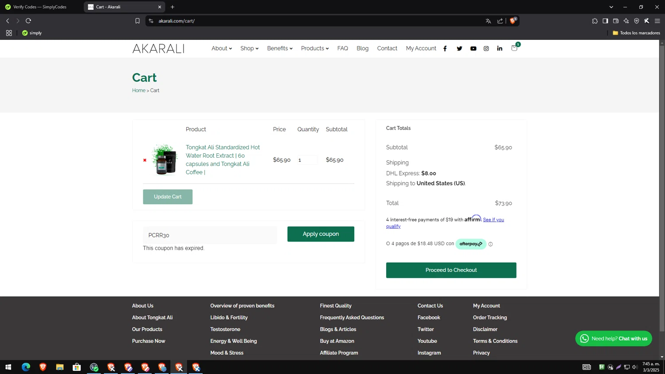
Task: Open the extensions puzzle icon
Action: point(595,21)
